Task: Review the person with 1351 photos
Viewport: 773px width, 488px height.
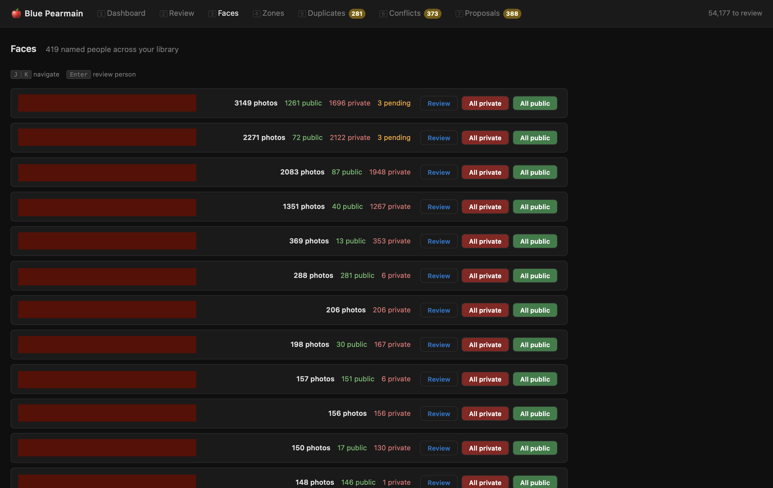Action: [439, 207]
